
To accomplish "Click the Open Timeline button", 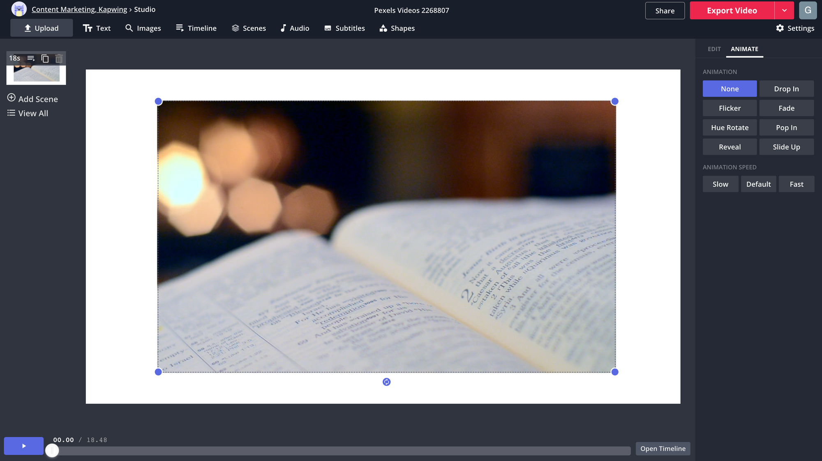I will tap(663, 449).
